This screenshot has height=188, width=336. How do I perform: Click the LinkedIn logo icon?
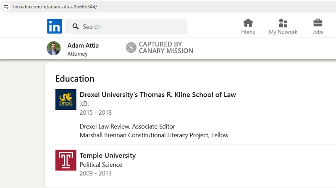click(x=55, y=26)
